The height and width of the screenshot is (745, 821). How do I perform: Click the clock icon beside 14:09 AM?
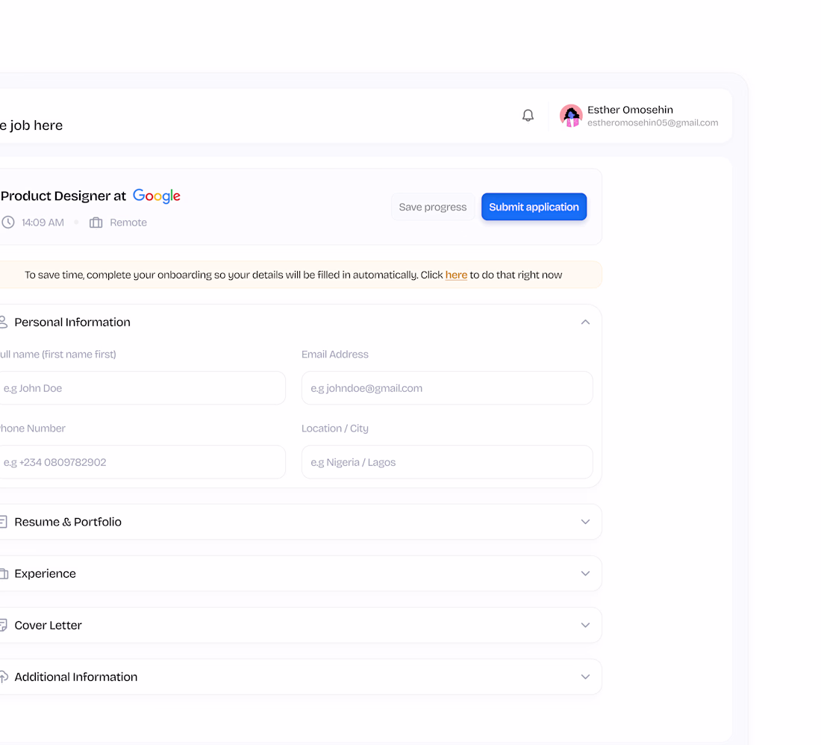(8, 222)
